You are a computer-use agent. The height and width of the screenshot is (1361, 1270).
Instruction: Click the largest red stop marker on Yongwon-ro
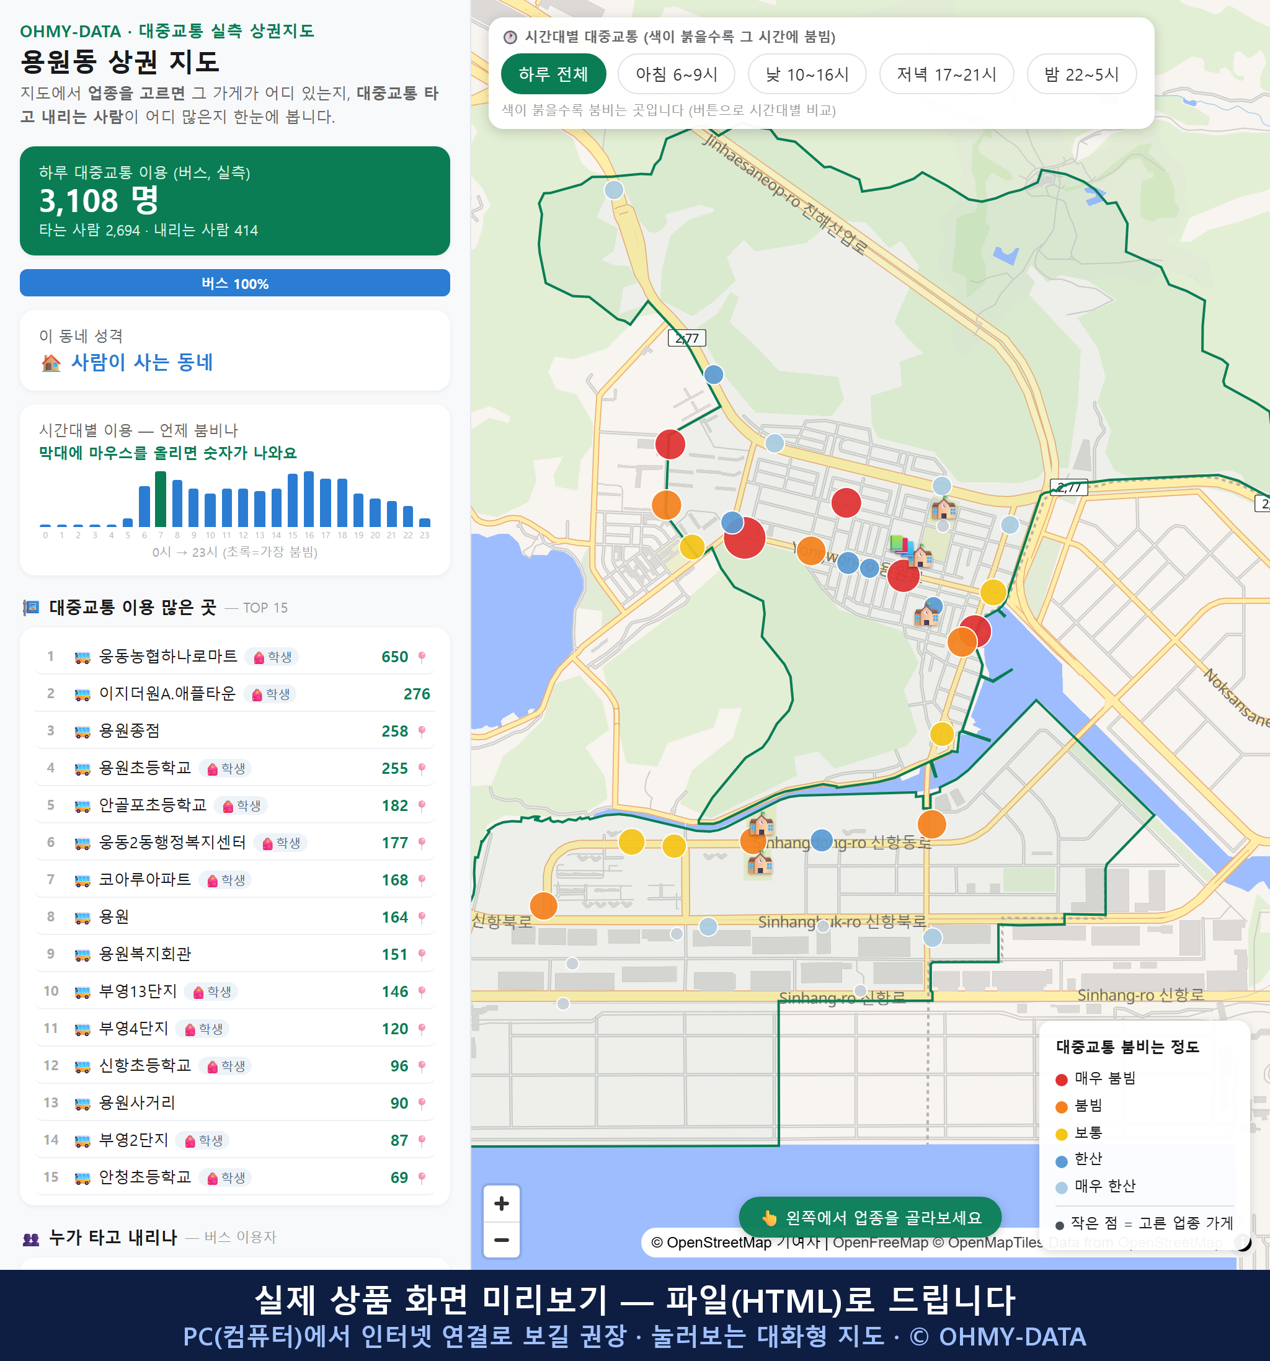[x=745, y=538]
